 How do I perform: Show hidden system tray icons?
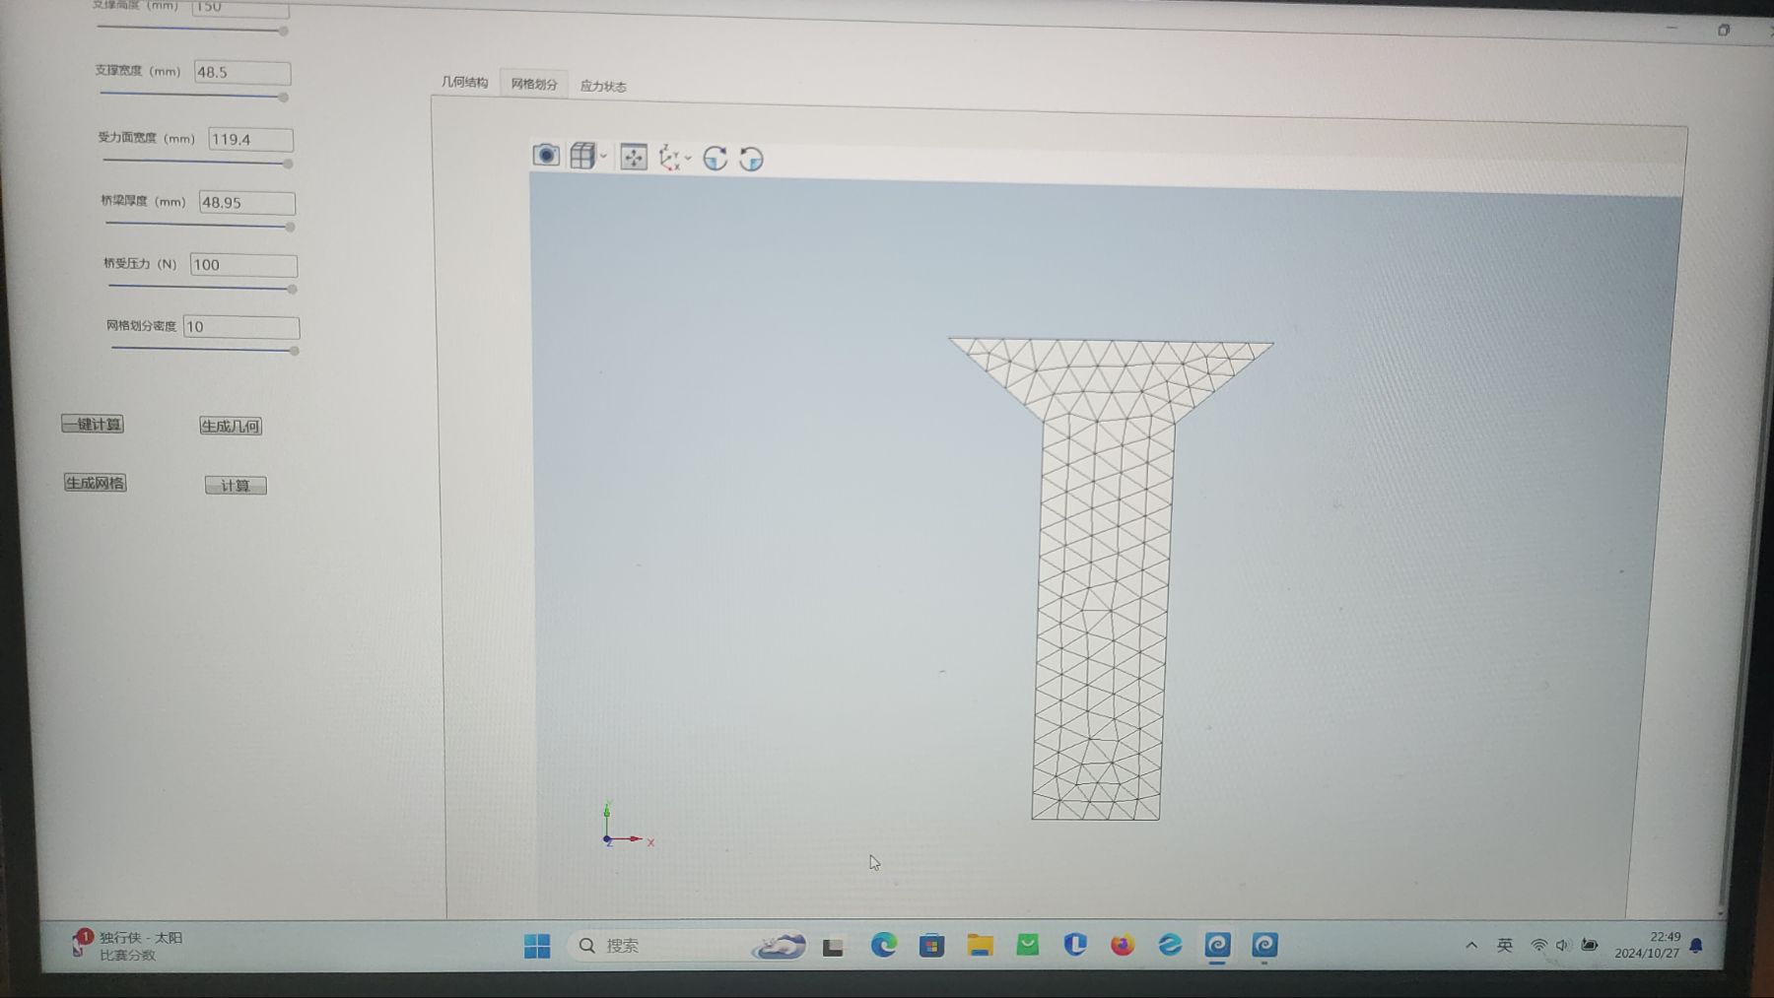tap(1471, 946)
